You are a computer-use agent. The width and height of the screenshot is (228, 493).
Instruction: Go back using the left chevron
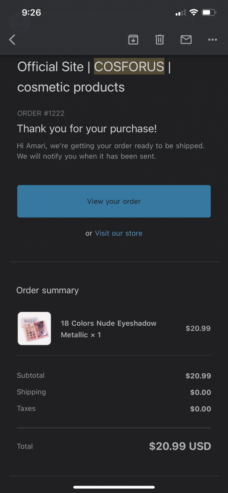(12, 39)
